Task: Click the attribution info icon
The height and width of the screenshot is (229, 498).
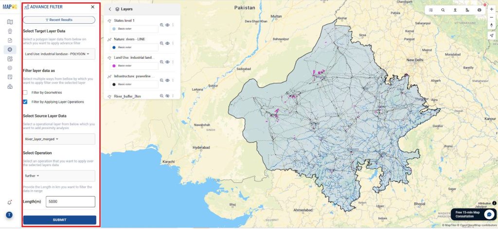Action: tap(494, 203)
